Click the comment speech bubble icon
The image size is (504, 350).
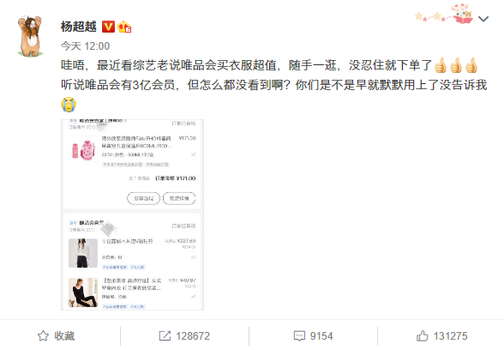pos(299,336)
